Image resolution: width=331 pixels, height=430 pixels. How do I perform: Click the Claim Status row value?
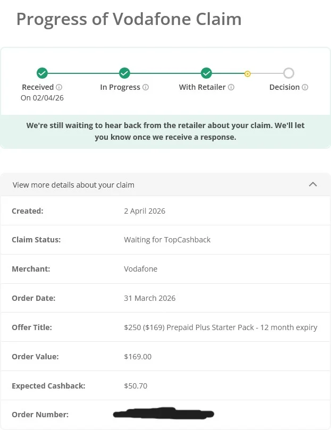167,240
